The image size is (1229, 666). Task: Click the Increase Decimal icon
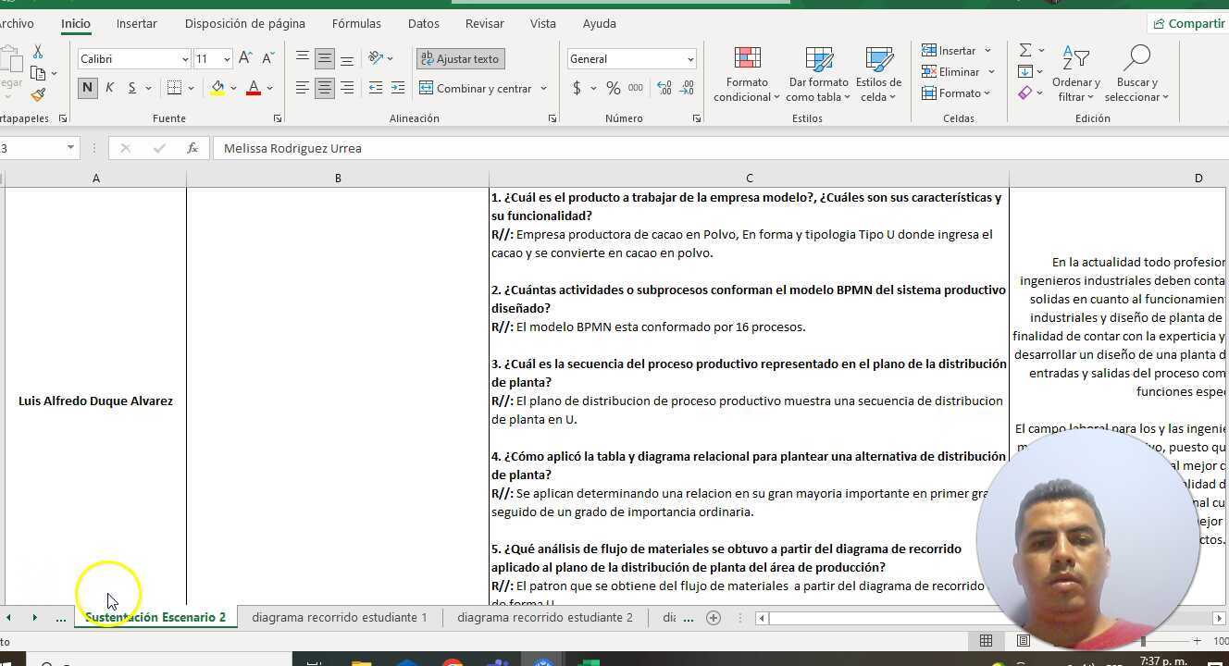click(664, 88)
